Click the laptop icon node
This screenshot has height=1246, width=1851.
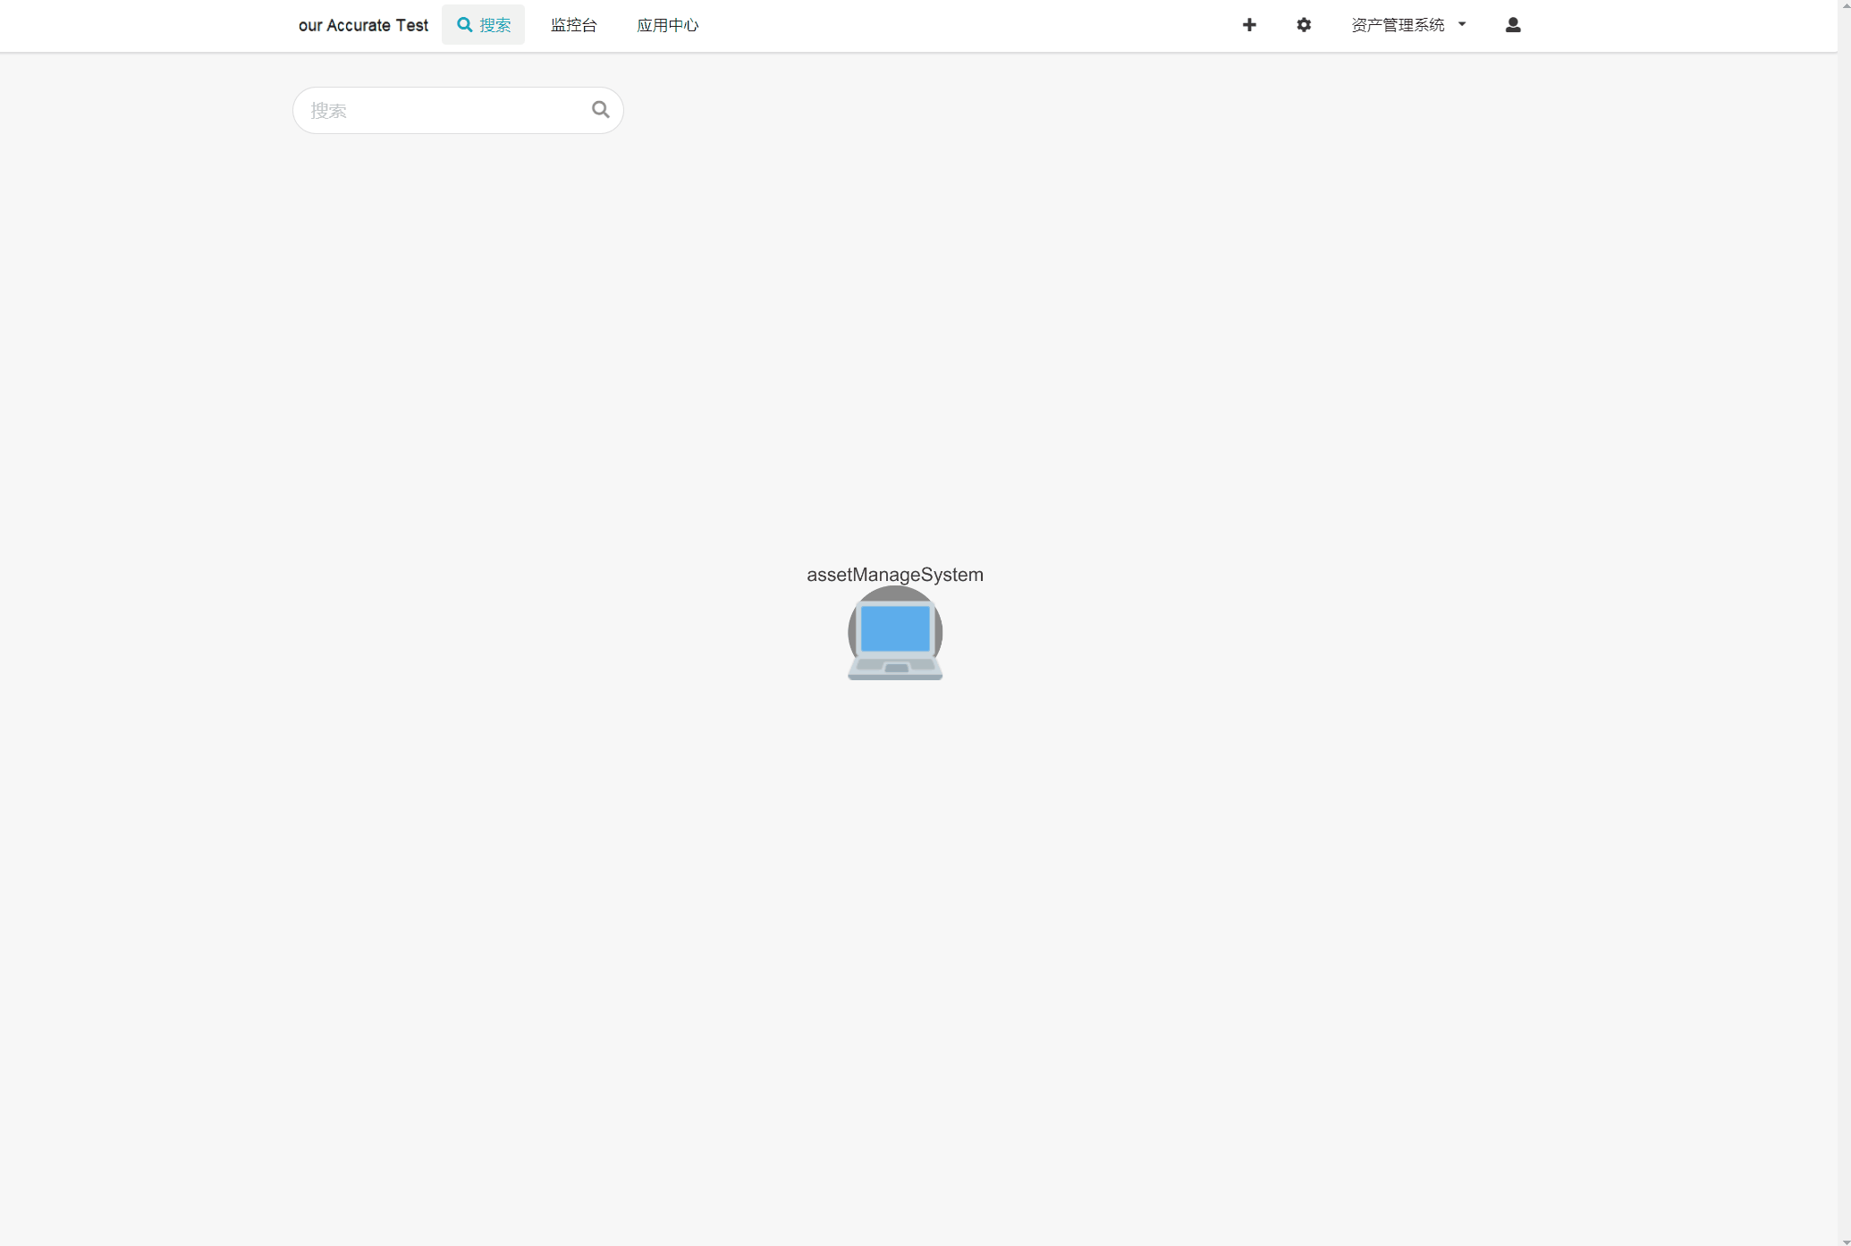(895, 635)
